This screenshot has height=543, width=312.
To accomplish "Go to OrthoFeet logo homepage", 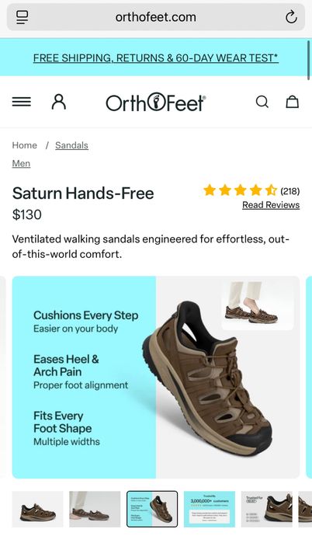I will pos(156,102).
